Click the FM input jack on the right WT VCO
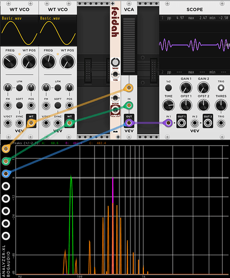This screenshot has width=230, height=278. (46, 105)
